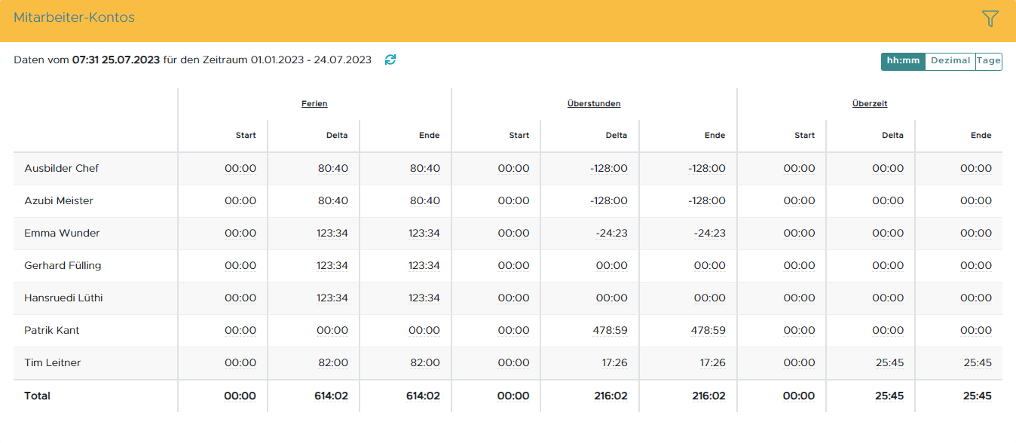Select employee Hansruedi Lüthi
The width and height of the screenshot is (1016, 443).
(63, 298)
